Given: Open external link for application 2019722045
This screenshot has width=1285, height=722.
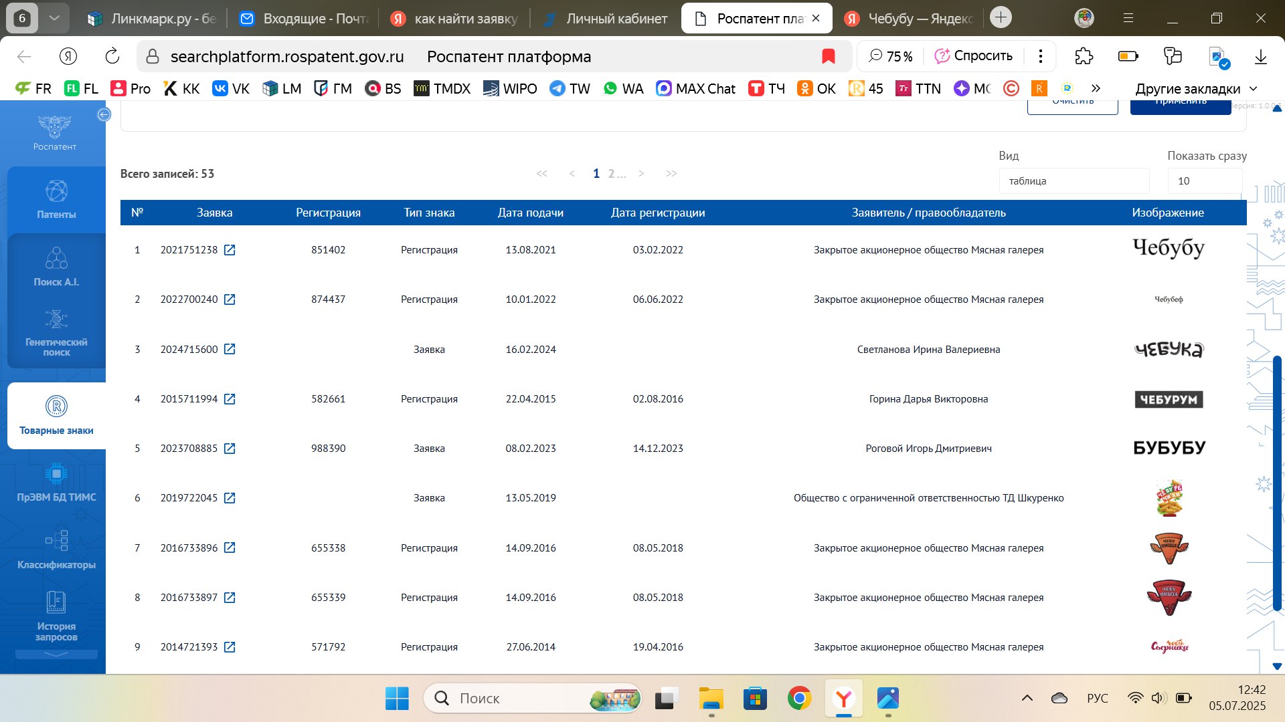Looking at the screenshot, I should pos(230,498).
